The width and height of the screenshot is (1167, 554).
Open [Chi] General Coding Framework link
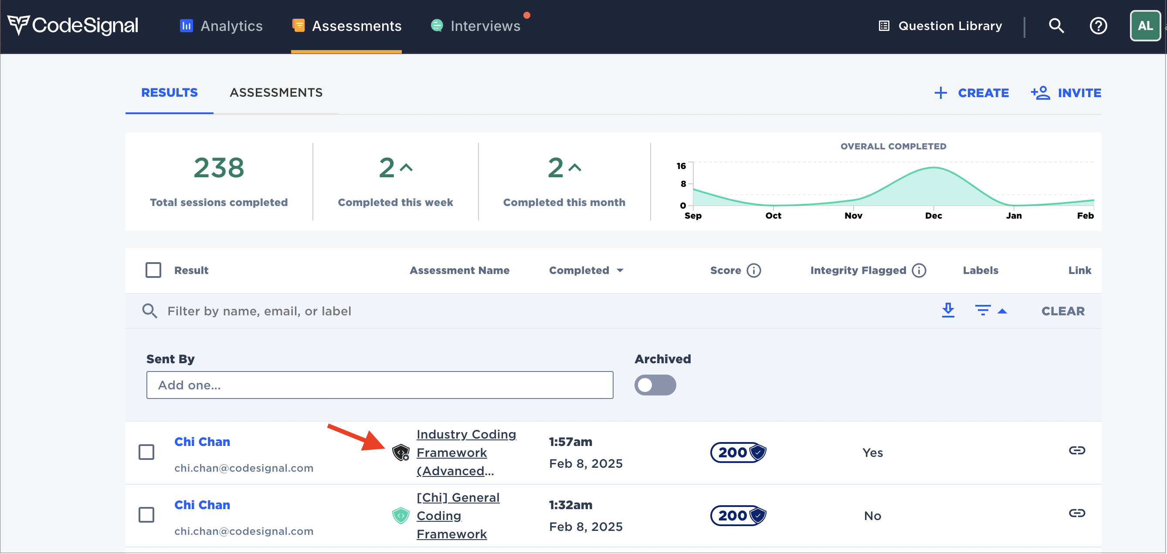(458, 516)
